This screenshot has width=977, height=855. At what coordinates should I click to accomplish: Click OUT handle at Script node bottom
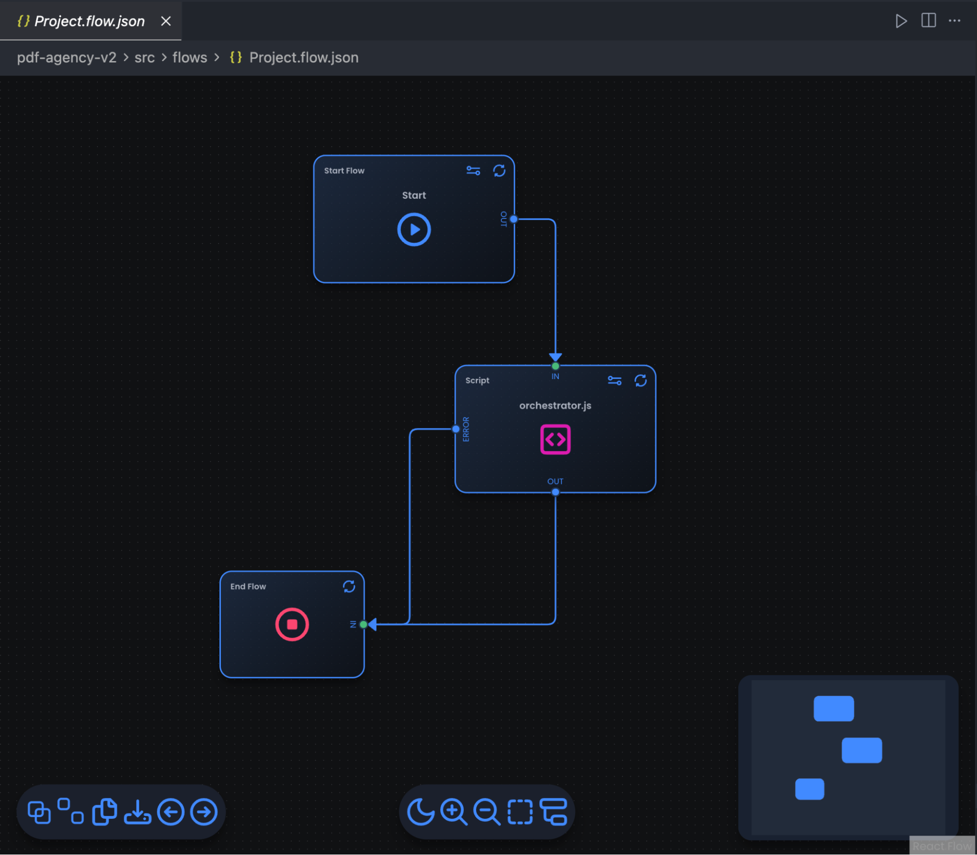tap(555, 492)
